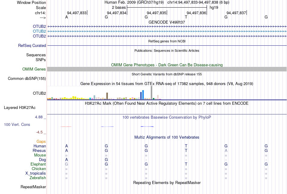This screenshot has height=194, width=287.
Task: Click the Common dbSNP(155) track label
Action: tap(27, 78)
